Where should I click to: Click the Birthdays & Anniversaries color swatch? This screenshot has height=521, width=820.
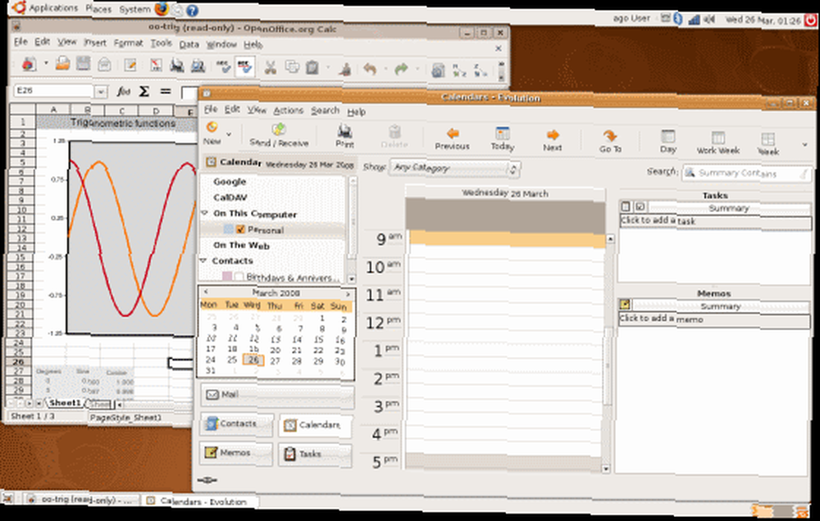(227, 276)
